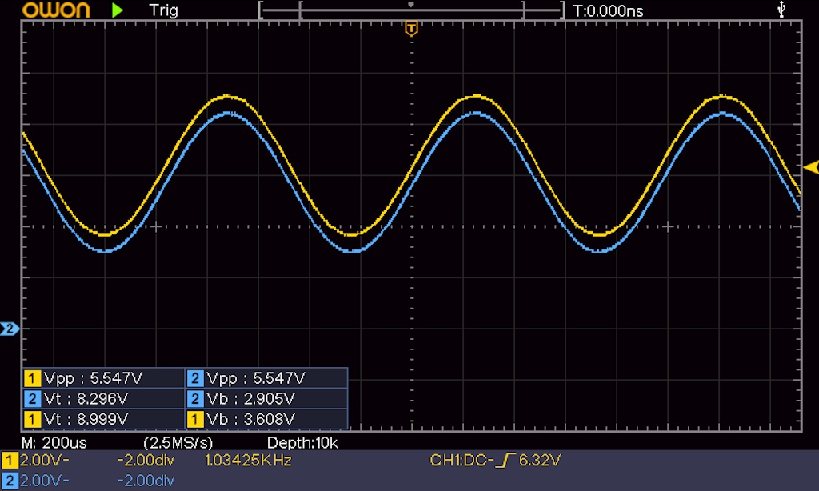Click the blue channel 2 ground marker
Image resolution: width=819 pixels, height=491 pixels.
point(10,329)
